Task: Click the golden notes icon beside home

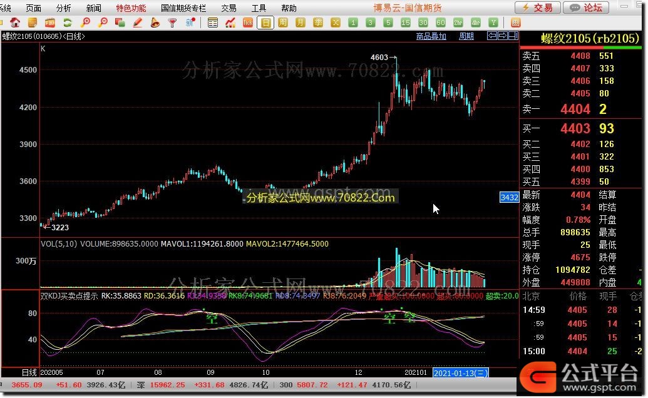Action: (x=32, y=23)
